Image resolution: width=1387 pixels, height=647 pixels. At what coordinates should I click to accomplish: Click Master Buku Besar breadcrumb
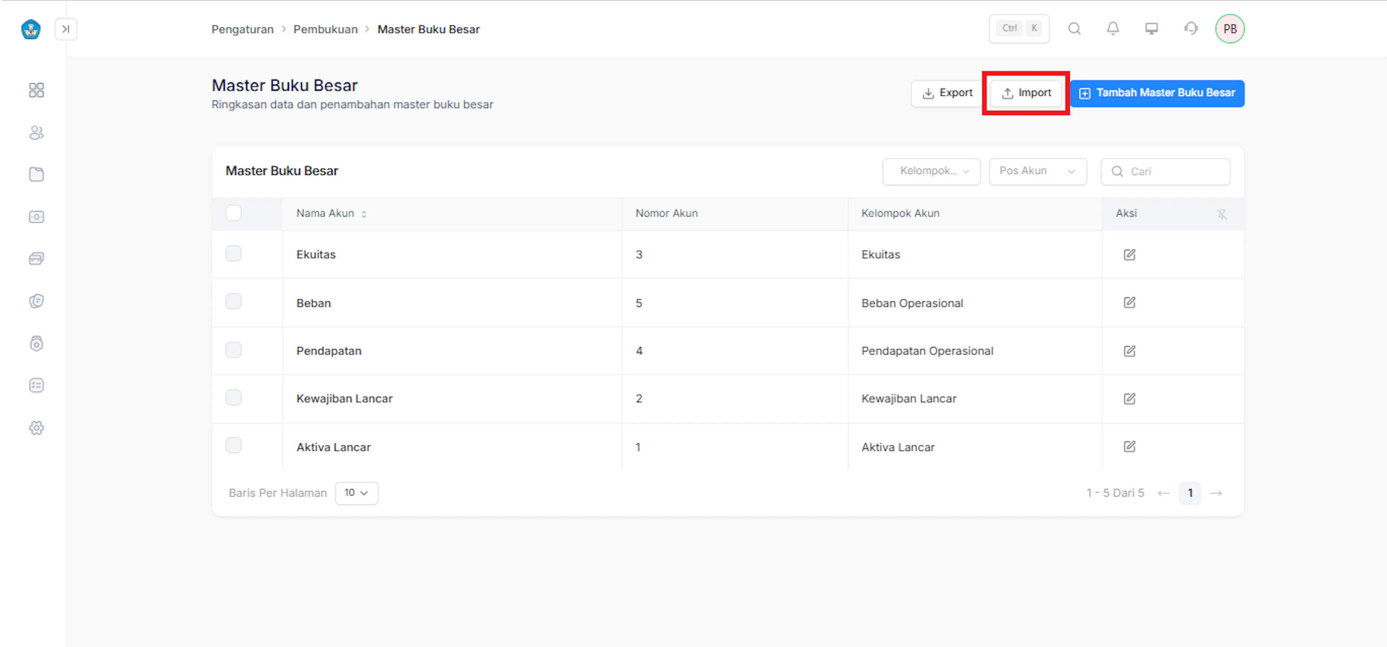click(x=428, y=29)
